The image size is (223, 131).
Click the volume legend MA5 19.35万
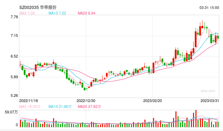pyautogui.click(x=30, y=107)
